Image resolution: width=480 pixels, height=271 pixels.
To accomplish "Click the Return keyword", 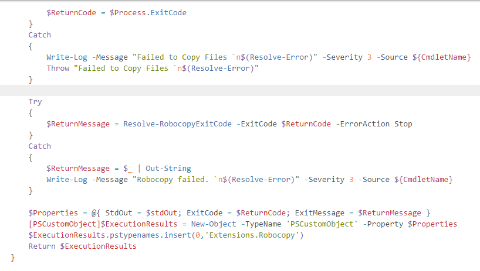I will pyautogui.click(x=42, y=246).
